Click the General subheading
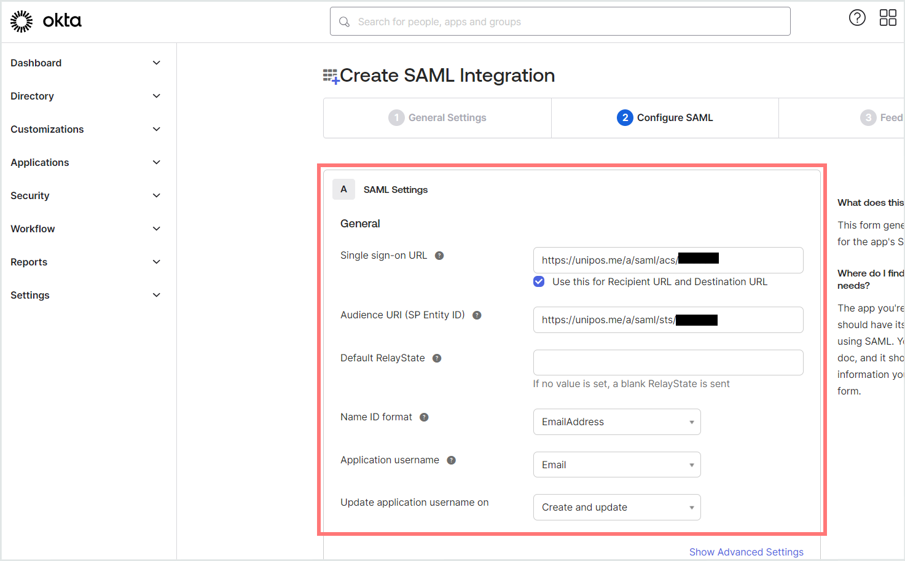 coord(360,224)
